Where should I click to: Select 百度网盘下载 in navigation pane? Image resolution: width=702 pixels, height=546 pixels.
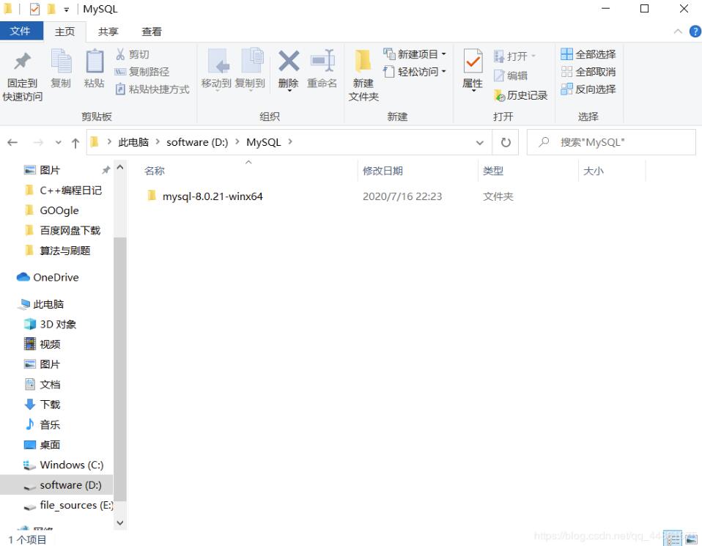[63, 231]
